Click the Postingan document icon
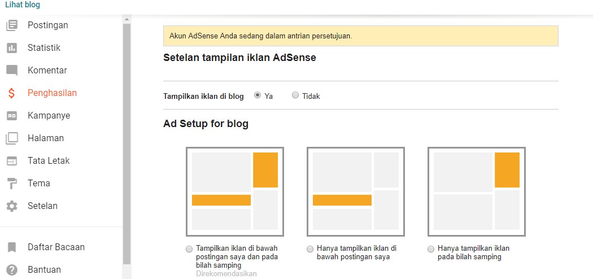Screen dimensions: 593x279 click(x=12, y=25)
